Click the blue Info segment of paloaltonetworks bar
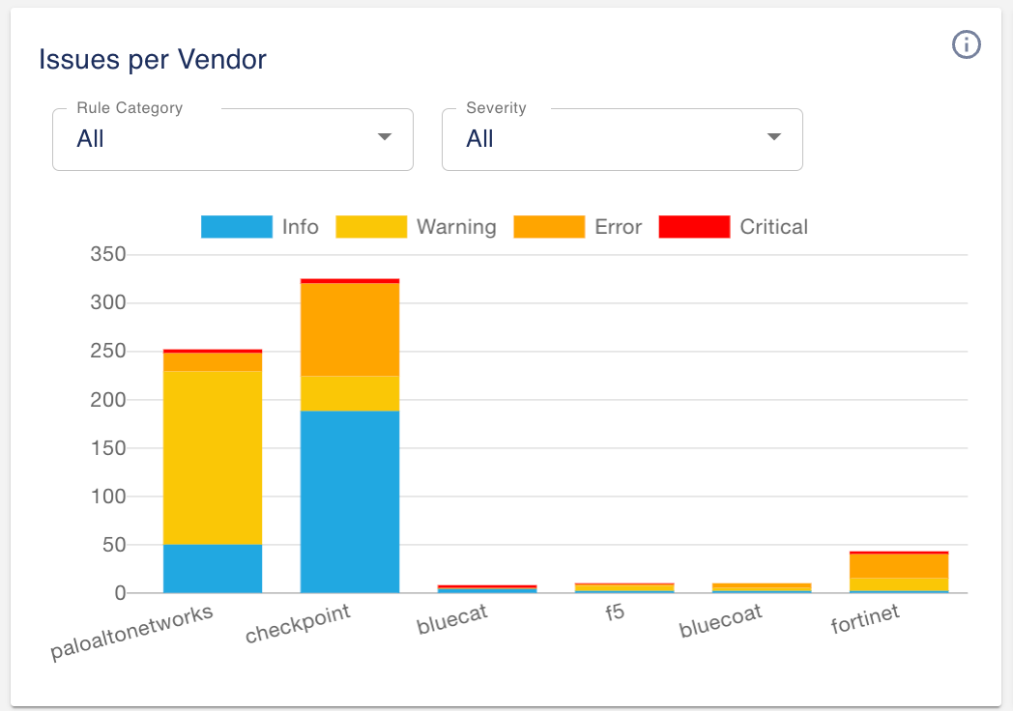1013x711 pixels. tap(213, 568)
